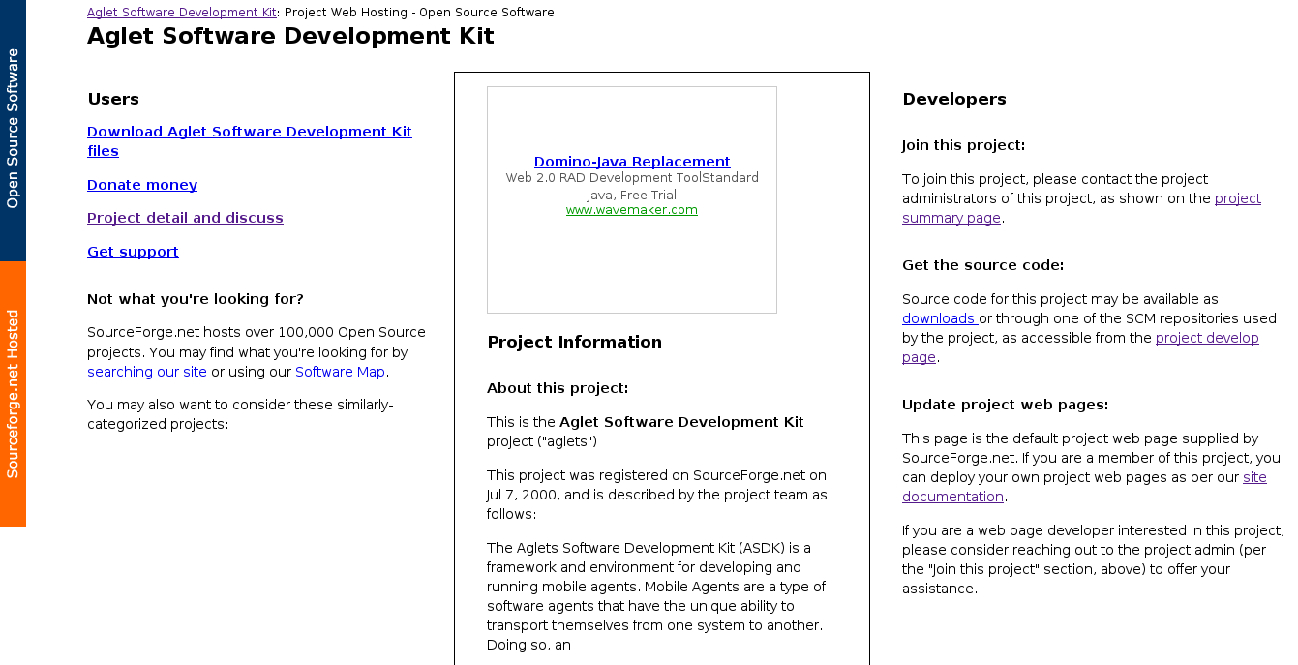The image size is (1298, 665).
Task: Follow the searching our site link
Action: (147, 372)
